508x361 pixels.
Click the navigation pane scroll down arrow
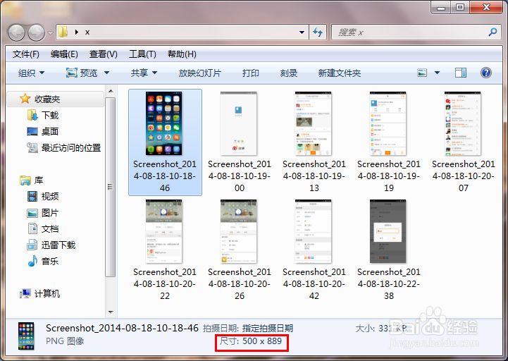coord(111,312)
